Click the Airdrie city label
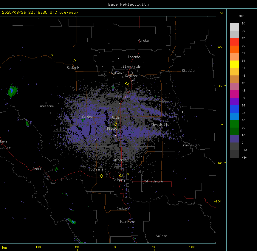 (120, 160)
